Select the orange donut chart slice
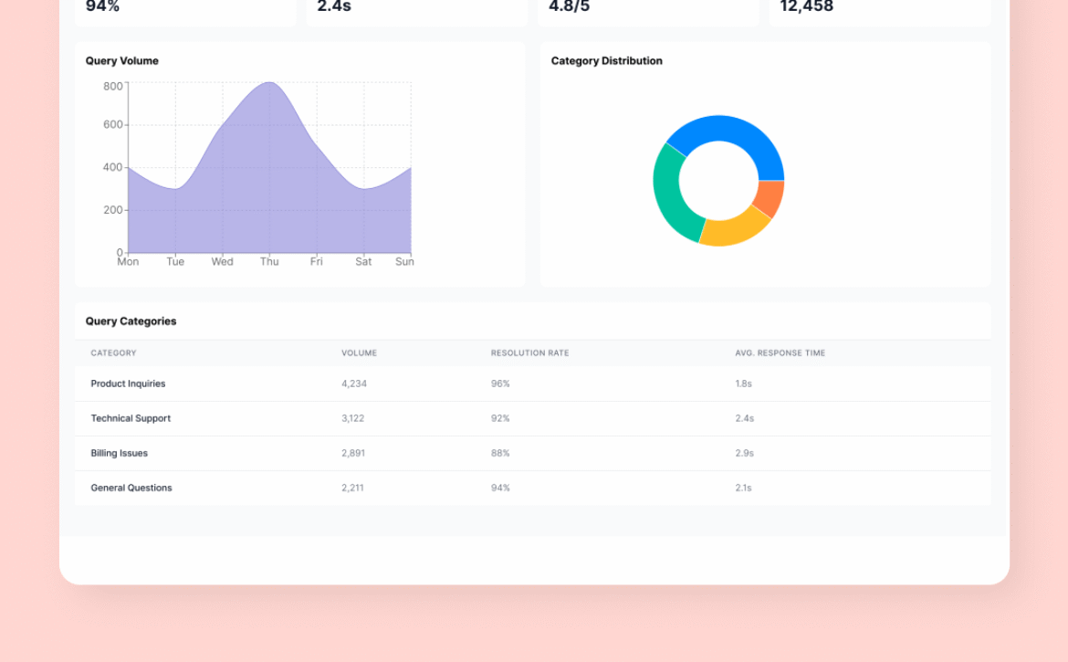This screenshot has height=662, width=1068. [771, 197]
